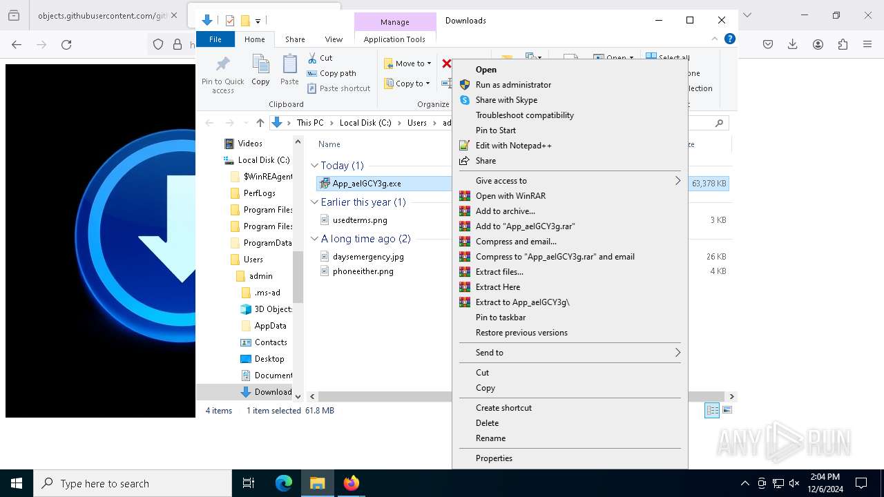The width and height of the screenshot is (884, 497).
Task: Open Properties from the context menu
Action: [x=494, y=458]
